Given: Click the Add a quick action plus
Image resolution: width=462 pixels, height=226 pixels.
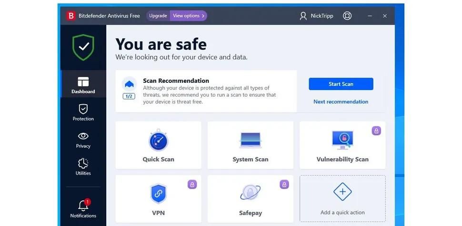Looking at the screenshot, I should (x=342, y=192).
